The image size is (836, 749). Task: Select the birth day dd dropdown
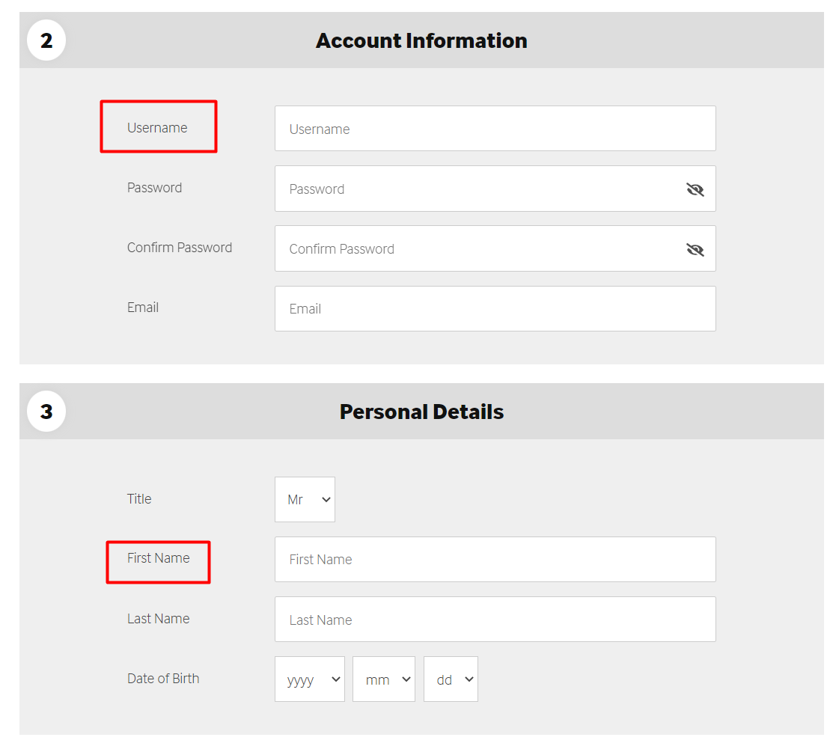451,679
